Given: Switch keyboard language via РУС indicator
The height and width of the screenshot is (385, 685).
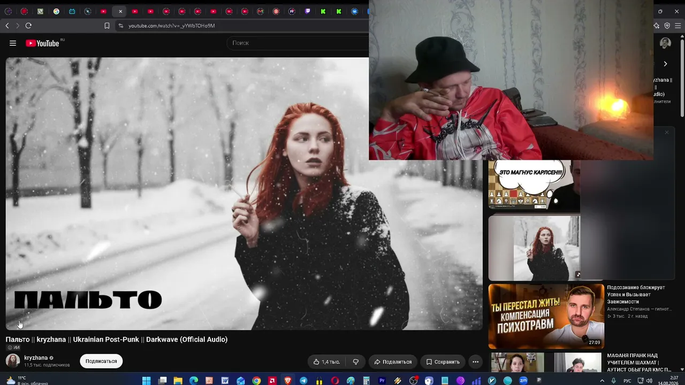Looking at the screenshot, I should 627,381.
